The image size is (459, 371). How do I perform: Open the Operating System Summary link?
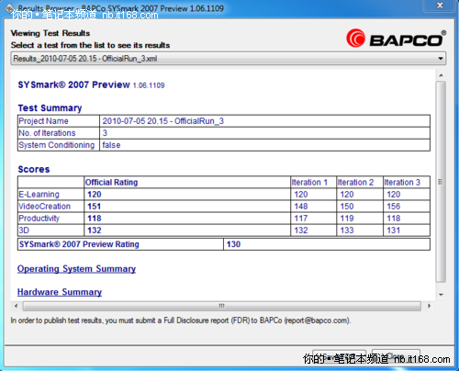pos(76,269)
